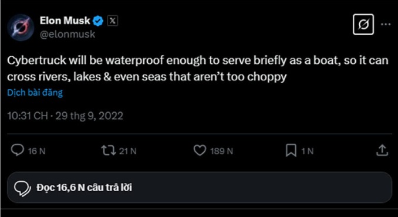This screenshot has height=217, width=398.
Task: Click the conversation bubbles icon in replies bar
Action: pyautogui.click(x=22, y=189)
